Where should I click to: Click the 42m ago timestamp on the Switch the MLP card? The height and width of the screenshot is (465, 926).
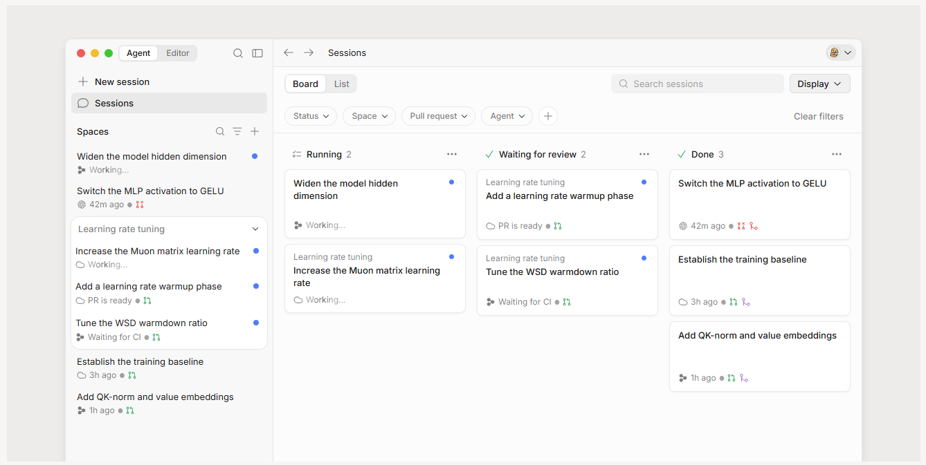point(708,226)
